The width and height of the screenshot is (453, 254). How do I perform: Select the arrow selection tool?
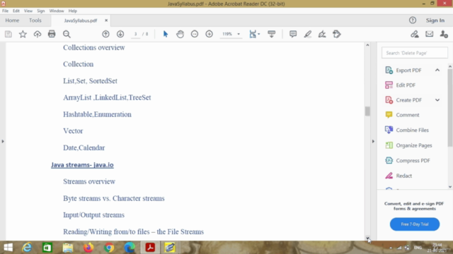point(166,34)
